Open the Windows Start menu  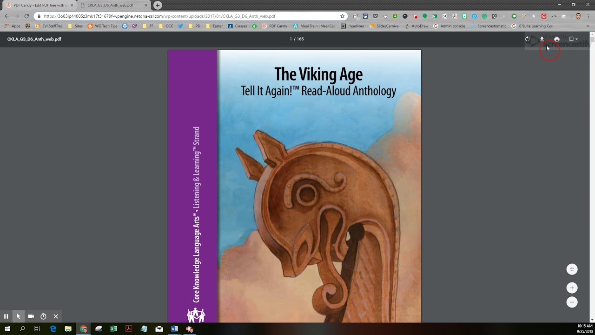click(7, 329)
